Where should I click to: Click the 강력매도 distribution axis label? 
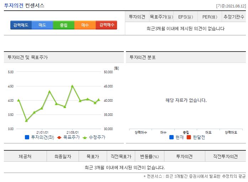(231, 132)
